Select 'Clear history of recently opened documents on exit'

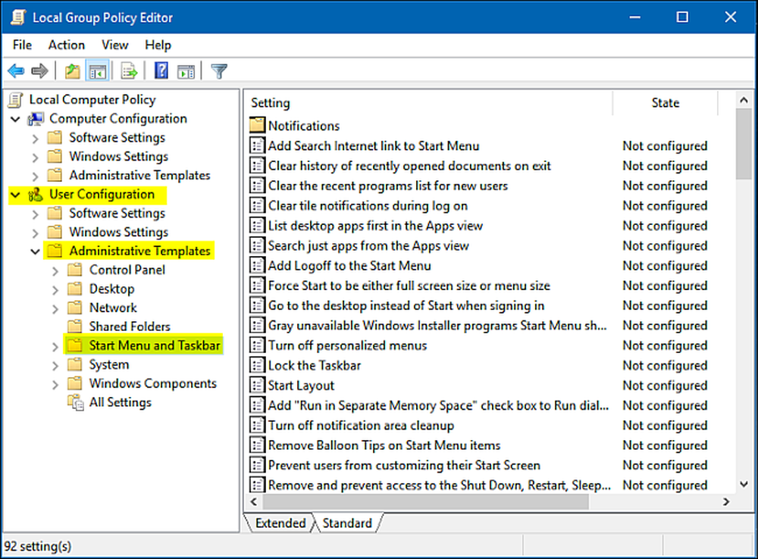tap(409, 166)
